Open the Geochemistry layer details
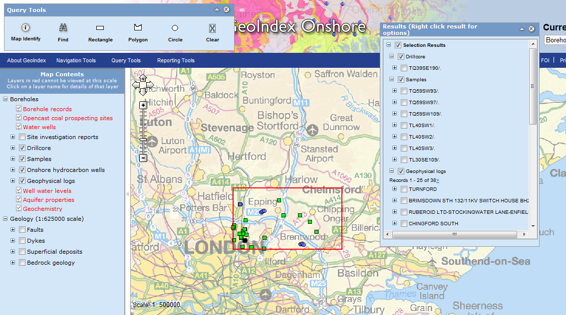The image size is (566, 315). pos(42,209)
